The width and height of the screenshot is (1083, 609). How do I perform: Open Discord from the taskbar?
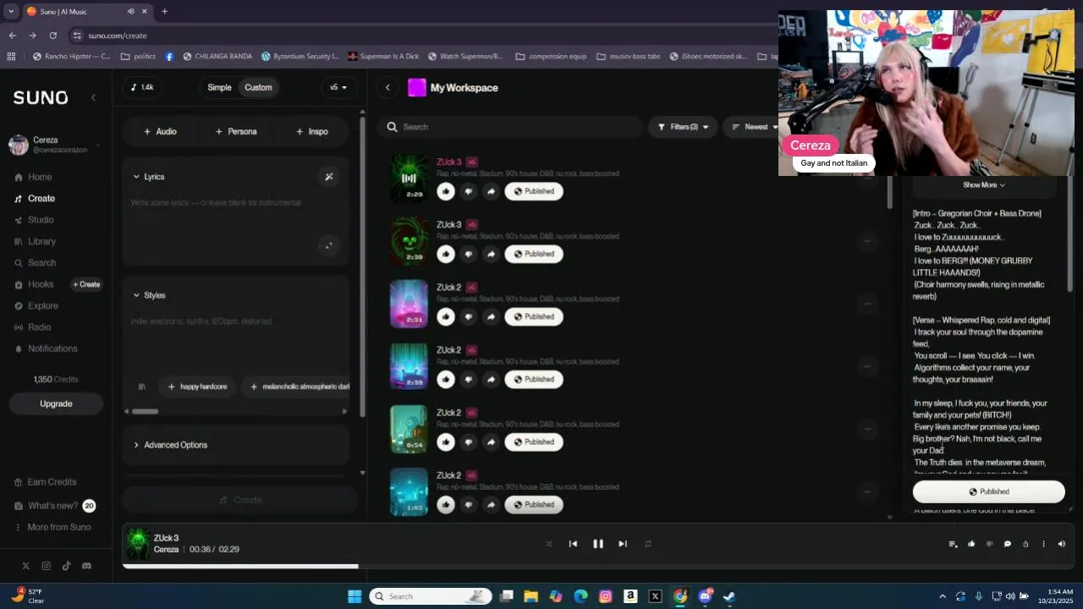click(705, 596)
